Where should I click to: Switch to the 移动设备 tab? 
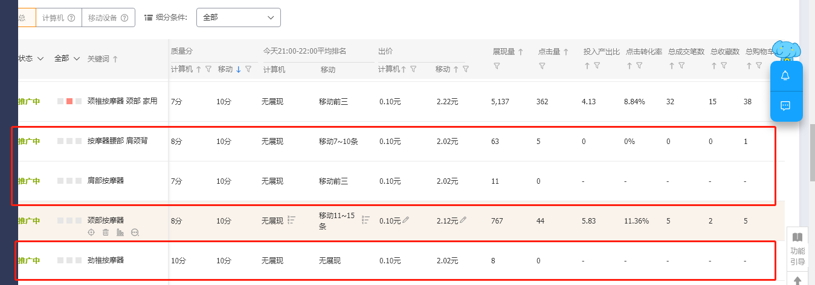(x=108, y=18)
